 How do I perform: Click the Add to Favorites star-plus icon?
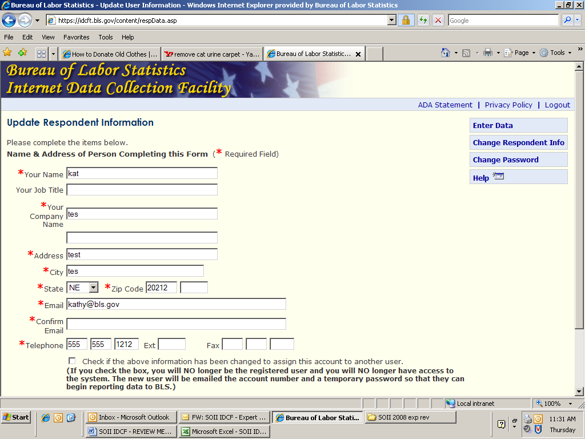point(22,53)
